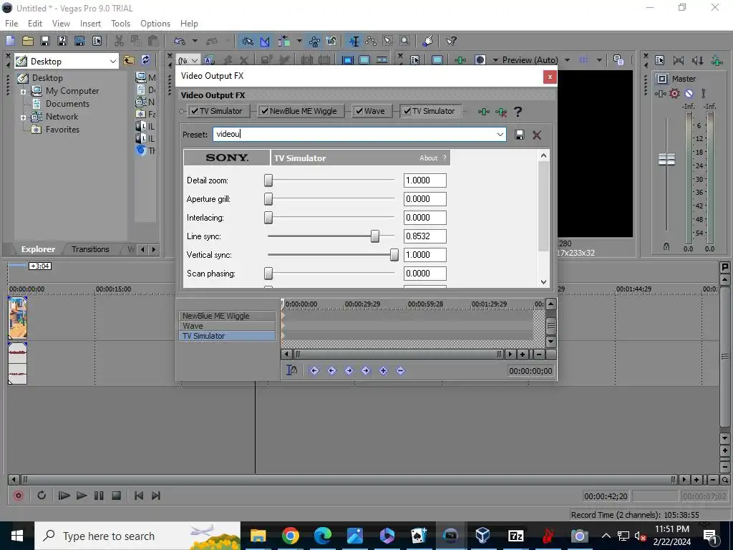Click the Stop button in transport
This screenshot has height=550, width=733.
pos(117,496)
